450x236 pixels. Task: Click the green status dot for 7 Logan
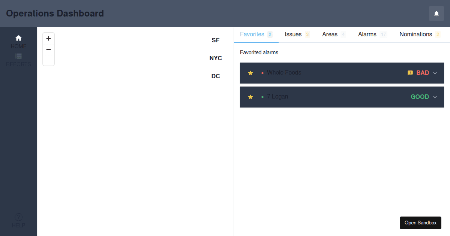point(262,97)
